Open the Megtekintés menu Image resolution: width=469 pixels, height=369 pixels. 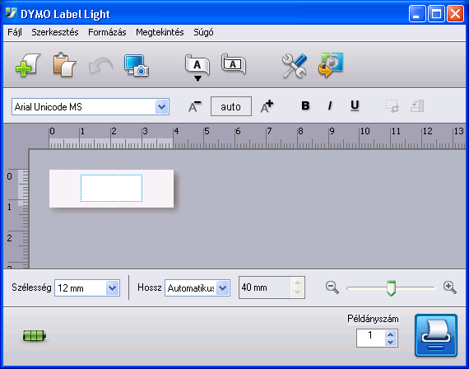tap(160, 32)
